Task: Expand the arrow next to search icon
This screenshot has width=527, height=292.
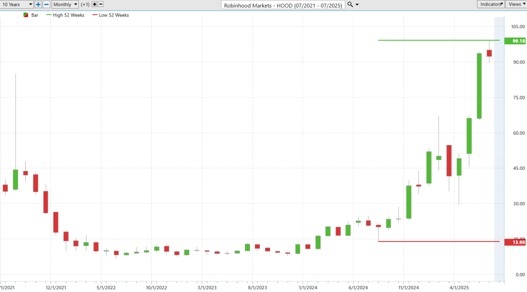Action: coord(357,5)
